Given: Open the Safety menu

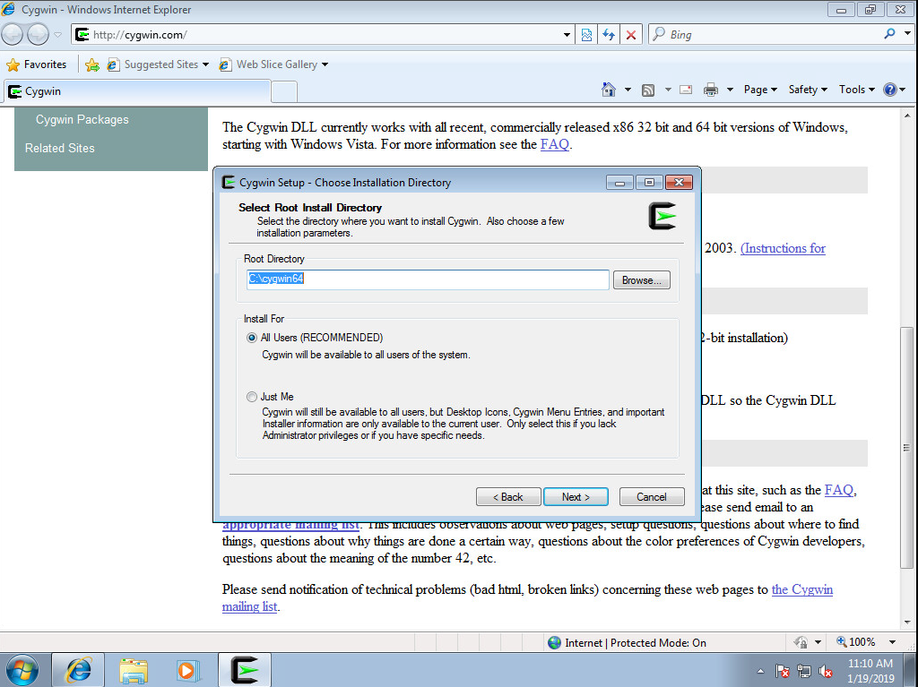Looking at the screenshot, I should pyautogui.click(x=808, y=90).
